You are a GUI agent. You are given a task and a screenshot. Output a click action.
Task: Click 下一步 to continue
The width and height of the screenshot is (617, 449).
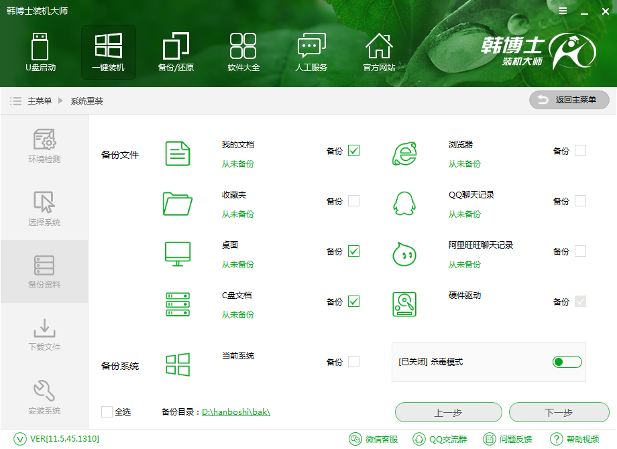[560, 412]
